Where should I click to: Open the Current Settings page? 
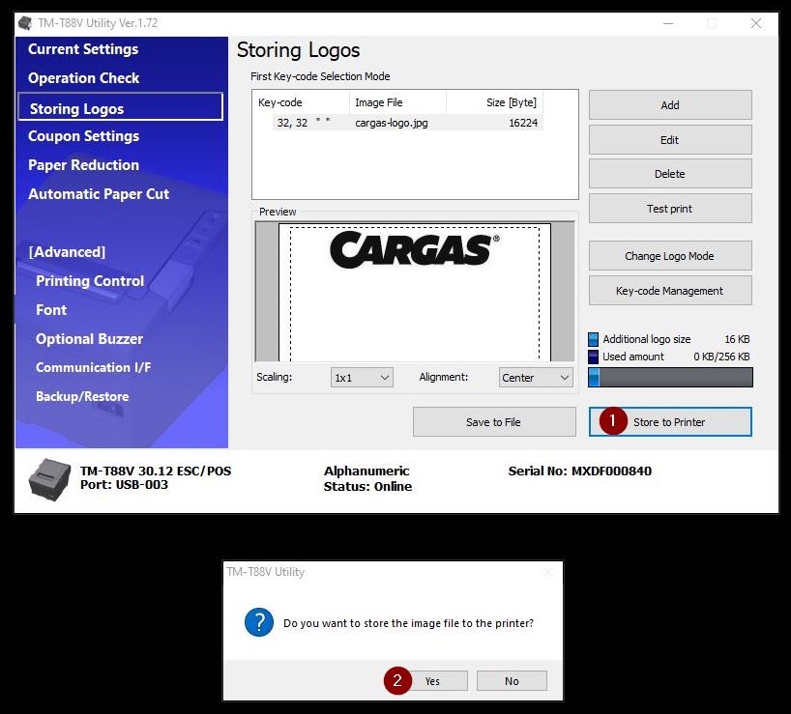tap(83, 49)
